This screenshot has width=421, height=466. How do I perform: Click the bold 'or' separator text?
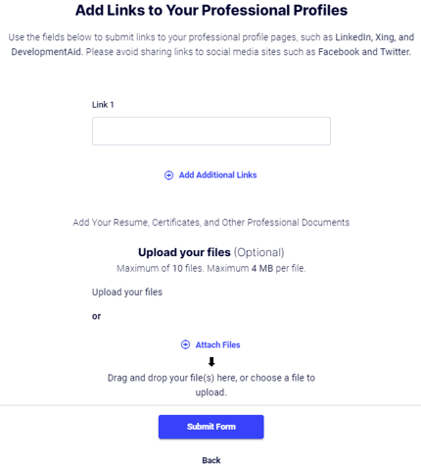point(96,316)
